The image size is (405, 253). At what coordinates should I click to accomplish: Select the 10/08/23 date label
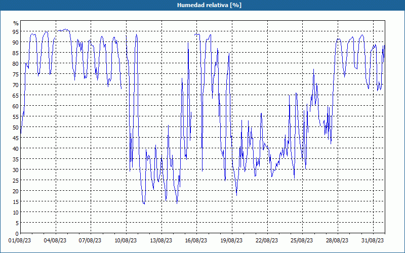tap(126, 241)
